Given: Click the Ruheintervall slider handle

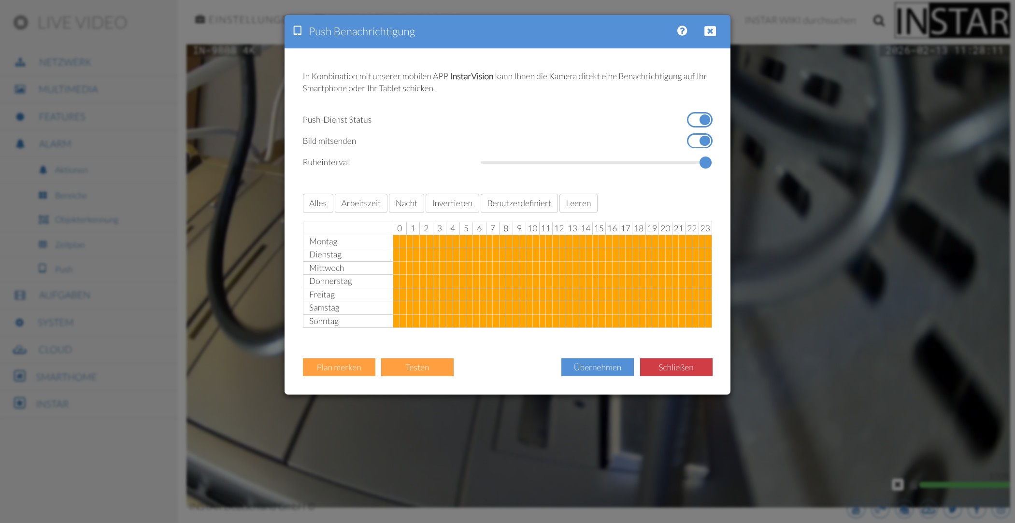Looking at the screenshot, I should tap(705, 163).
